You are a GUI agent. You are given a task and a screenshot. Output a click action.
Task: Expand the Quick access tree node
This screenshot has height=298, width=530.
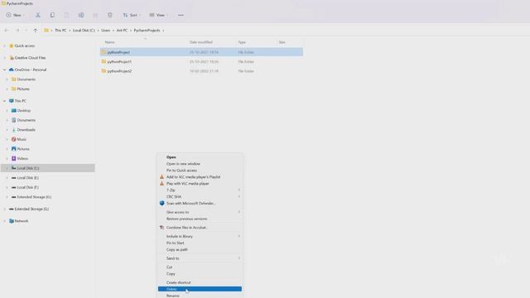(4, 46)
